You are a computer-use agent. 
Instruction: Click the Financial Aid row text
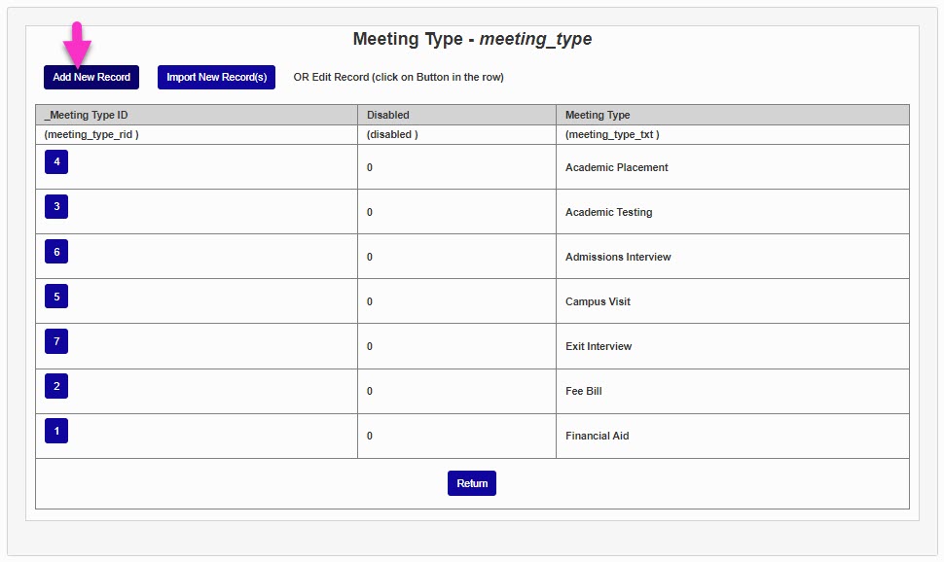pos(598,436)
